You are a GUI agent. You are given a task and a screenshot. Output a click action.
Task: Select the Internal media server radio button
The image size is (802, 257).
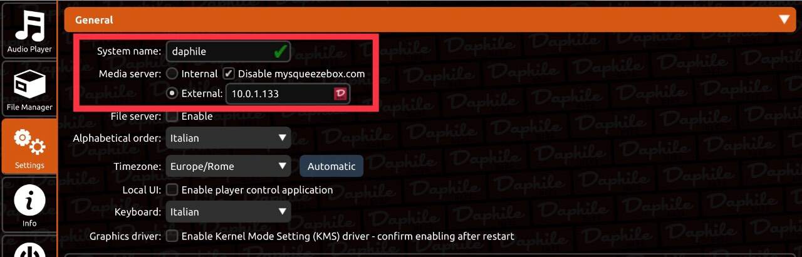coord(172,73)
